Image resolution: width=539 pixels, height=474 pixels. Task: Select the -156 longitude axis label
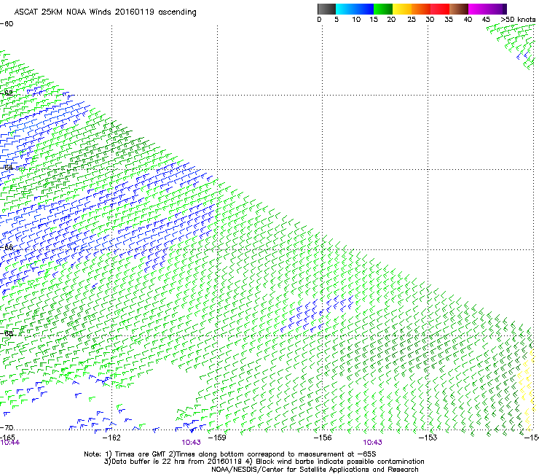pyautogui.click(x=323, y=438)
